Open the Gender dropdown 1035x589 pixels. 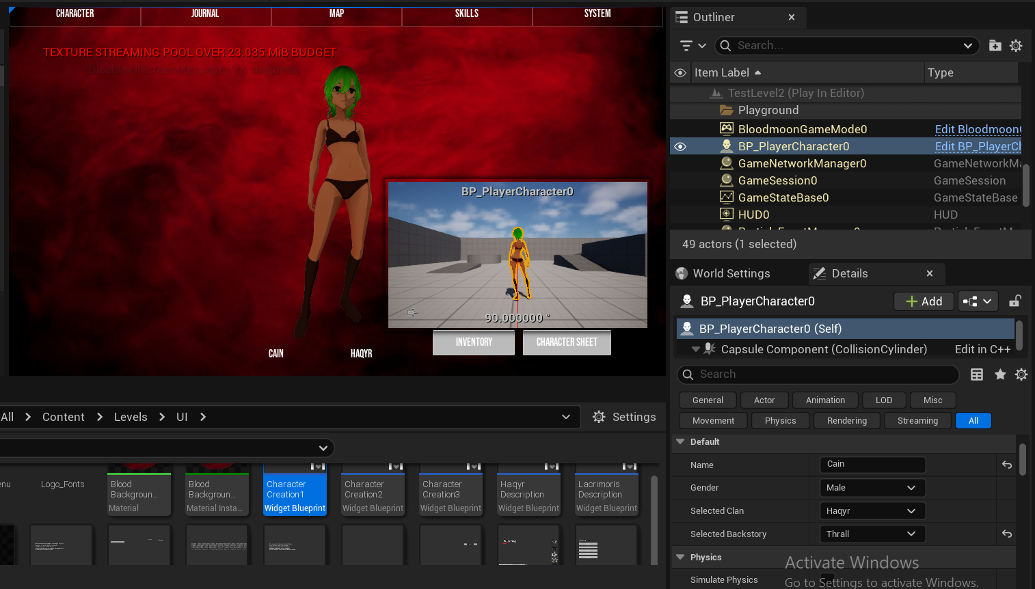point(872,488)
